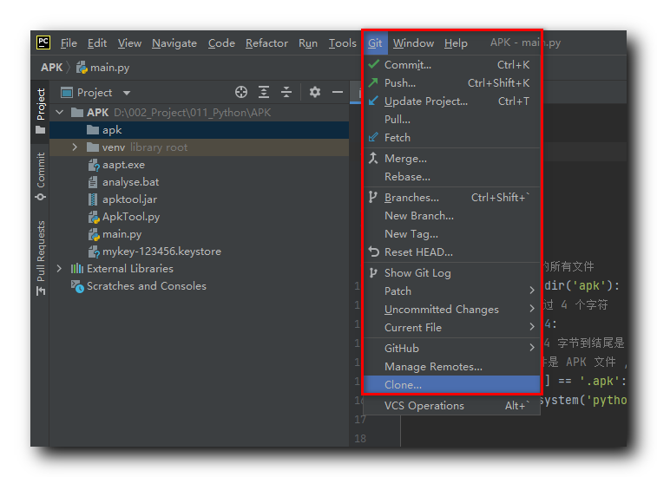The image size is (657, 477).
Task: Open the View menu
Action: pos(129,43)
